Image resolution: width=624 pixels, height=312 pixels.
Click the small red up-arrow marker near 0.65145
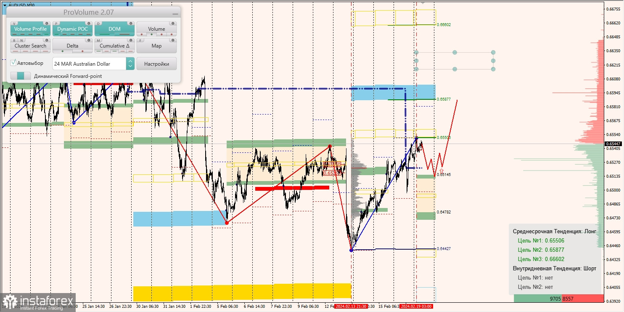[x=442, y=171]
